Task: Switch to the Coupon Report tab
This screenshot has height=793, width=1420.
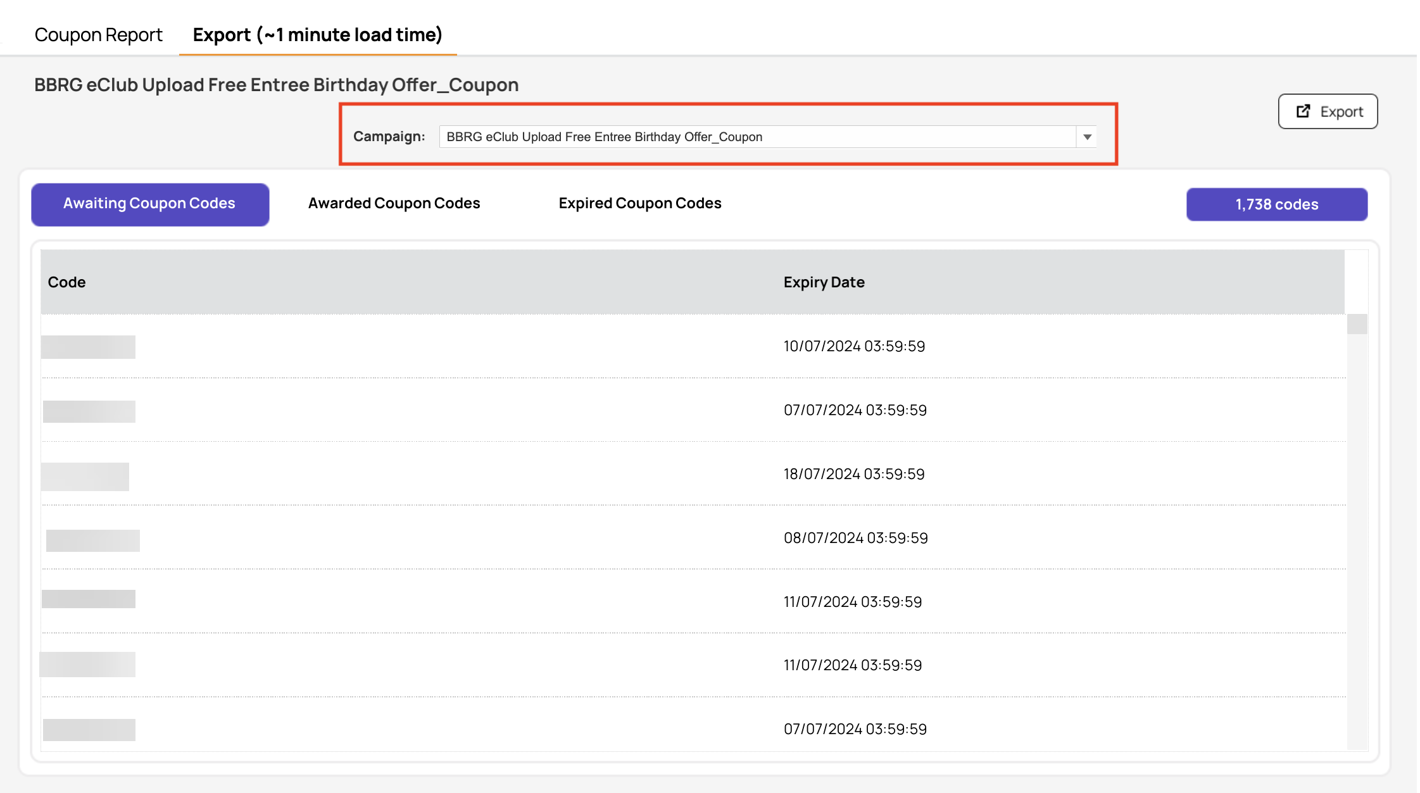Action: click(x=98, y=35)
